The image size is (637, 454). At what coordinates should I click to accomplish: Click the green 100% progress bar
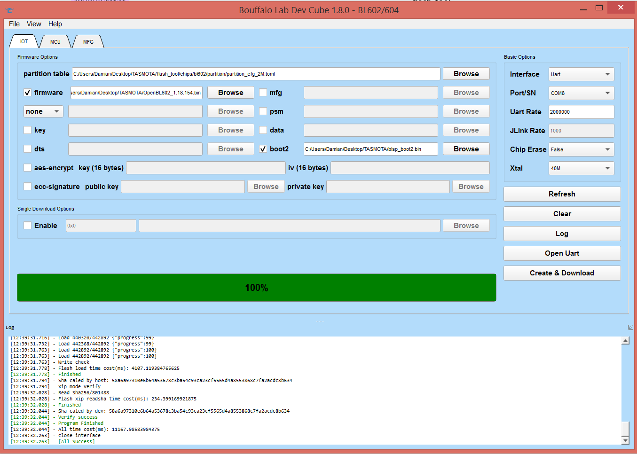(x=257, y=288)
